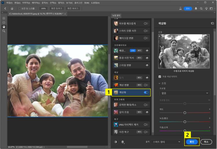Screen dimensions: 217x149
Task: Click the before/after preview icon at bottom
Action: [x=116, y=142]
